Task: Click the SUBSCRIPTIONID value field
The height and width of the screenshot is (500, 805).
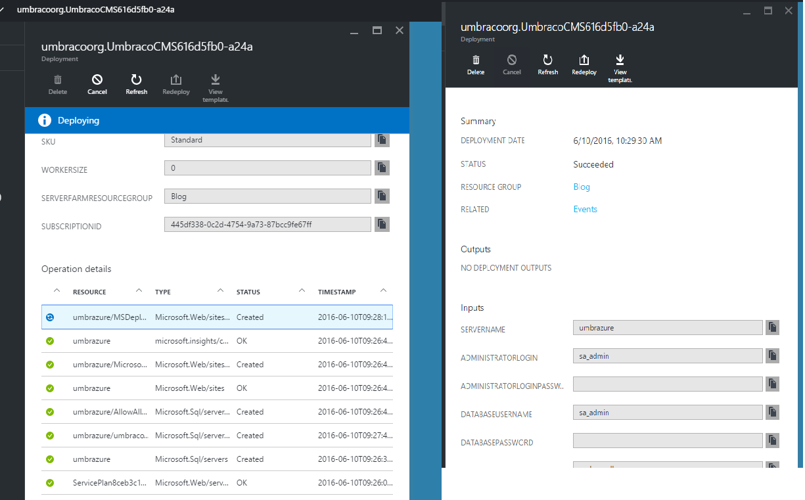Action: pyautogui.click(x=267, y=225)
